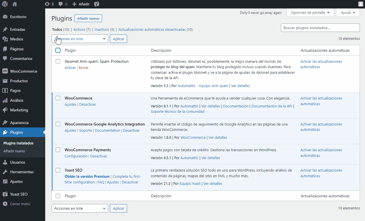Image resolution: width=365 pixels, height=221 pixels.
Task: Click the Ajustes settings icon in sidebar
Action: 5,181
